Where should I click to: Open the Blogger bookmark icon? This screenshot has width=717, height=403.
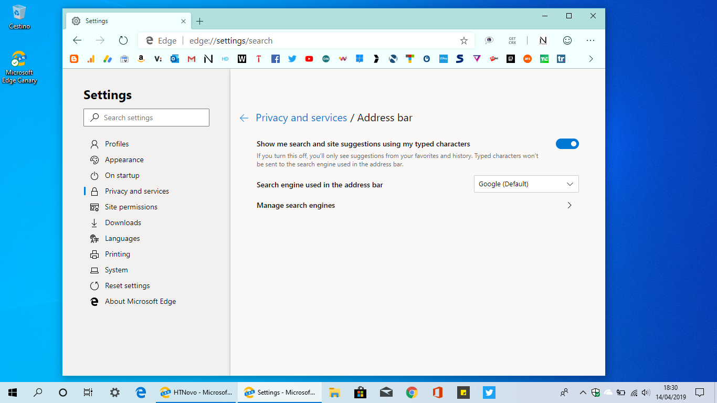[x=74, y=59]
